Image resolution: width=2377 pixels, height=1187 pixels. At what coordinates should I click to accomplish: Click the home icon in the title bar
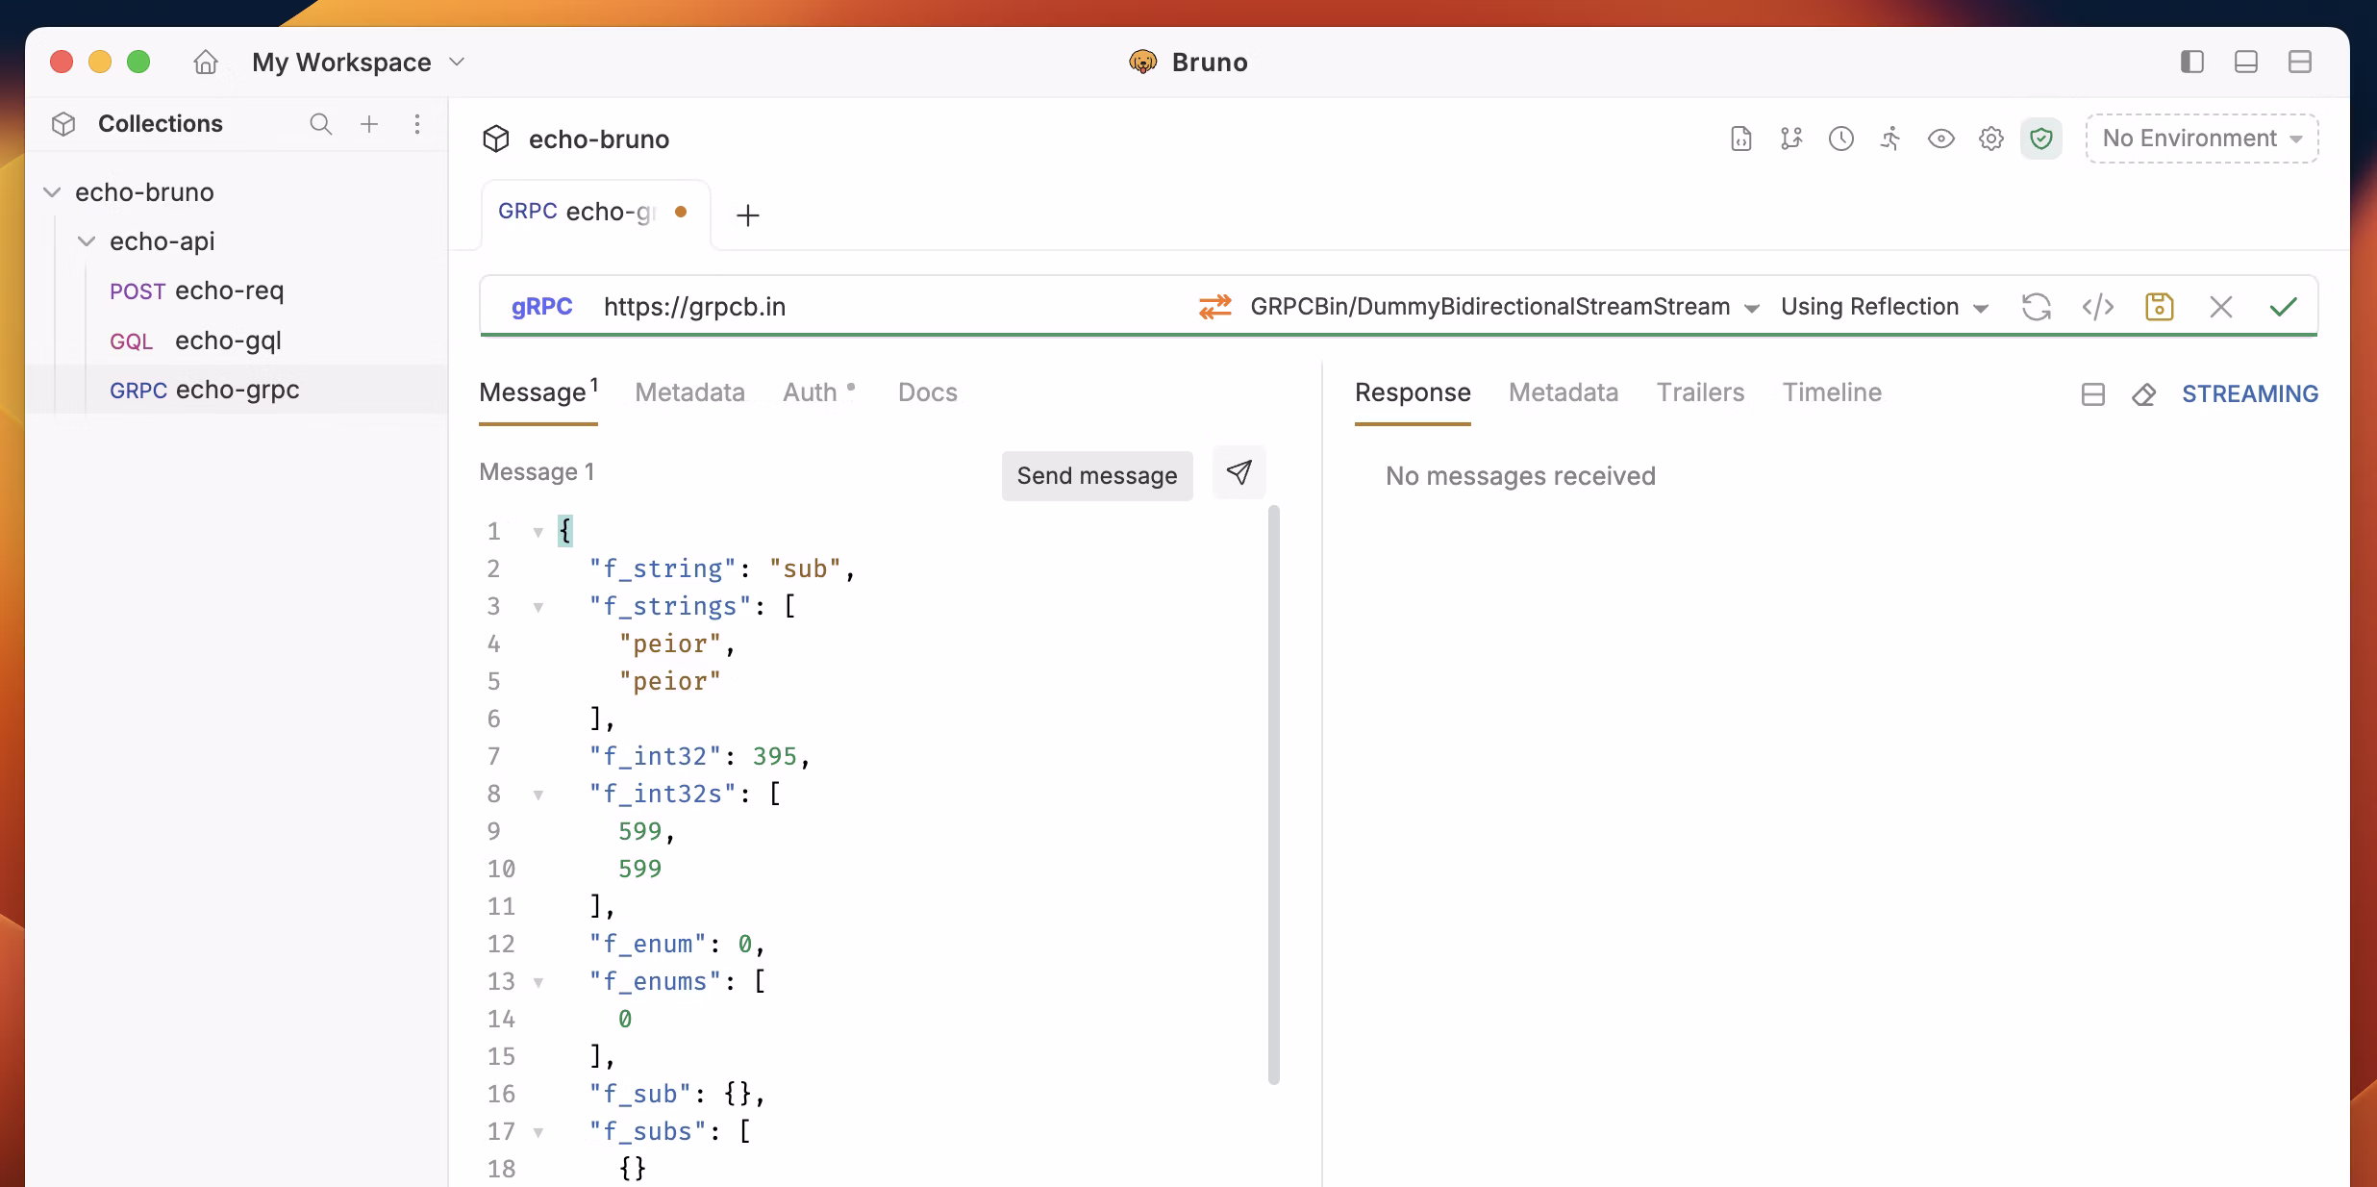206,63
